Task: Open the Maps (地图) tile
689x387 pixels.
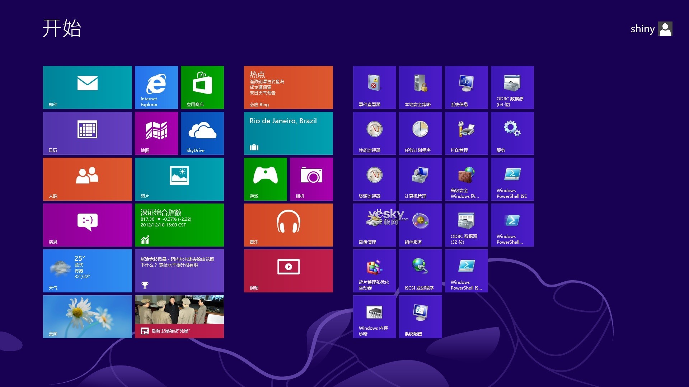Action: tap(156, 133)
